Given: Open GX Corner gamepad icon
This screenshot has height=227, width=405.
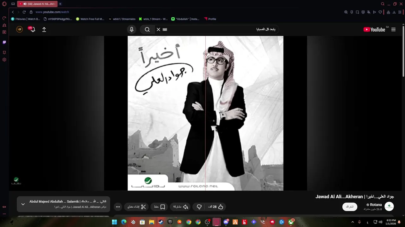Looking at the screenshot, I should [x=13, y=4].
